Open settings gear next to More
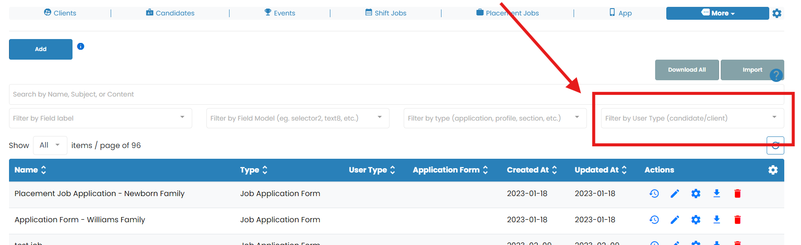 [777, 13]
